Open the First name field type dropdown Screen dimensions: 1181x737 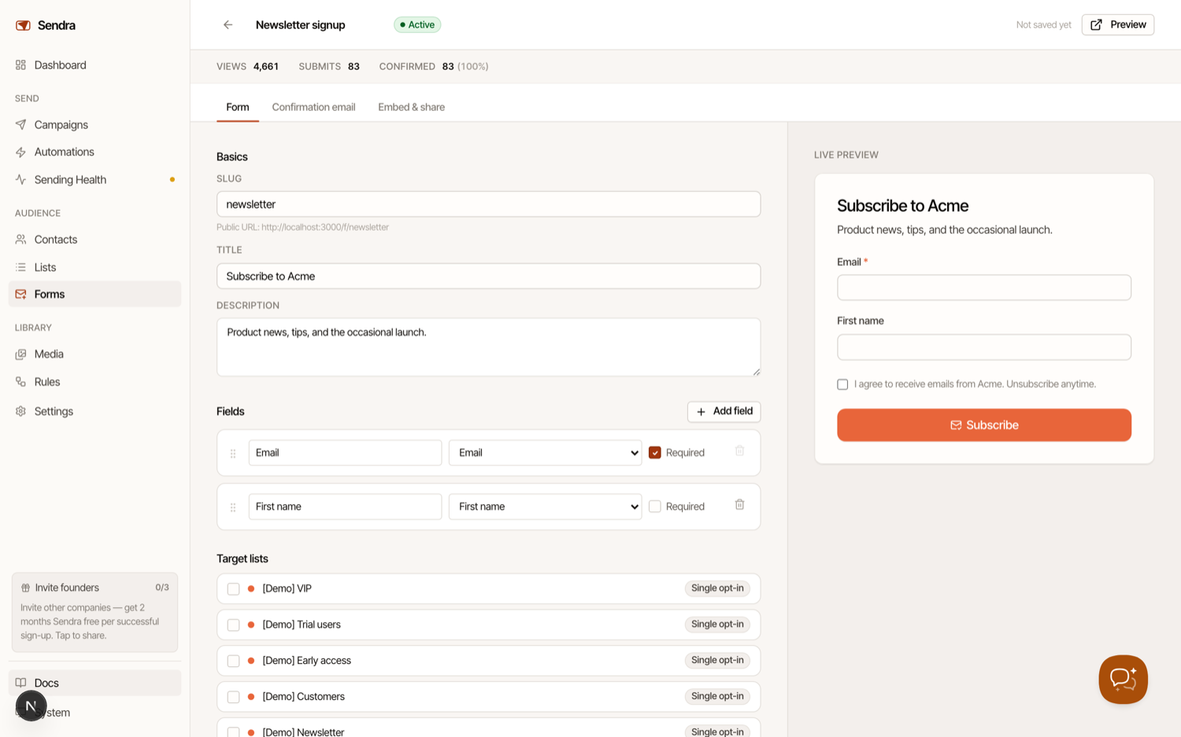click(x=546, y=507)
